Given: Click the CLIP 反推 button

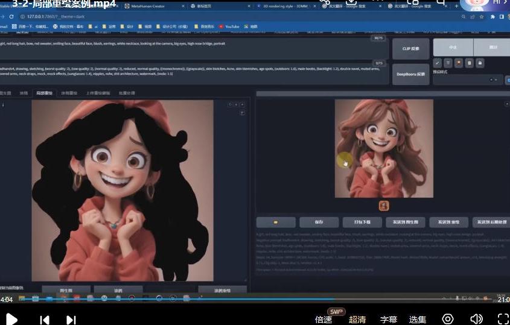Looking at the screenshot, I should pos(410,49).
